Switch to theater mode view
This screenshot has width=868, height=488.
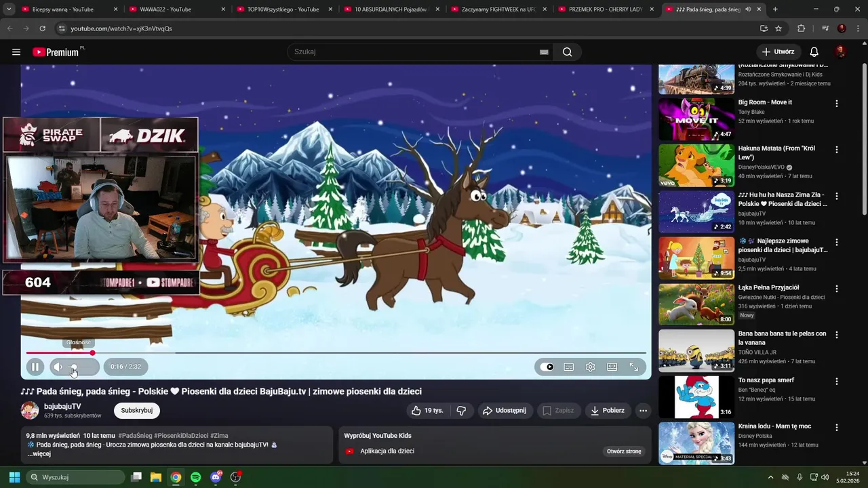(612, 367)
